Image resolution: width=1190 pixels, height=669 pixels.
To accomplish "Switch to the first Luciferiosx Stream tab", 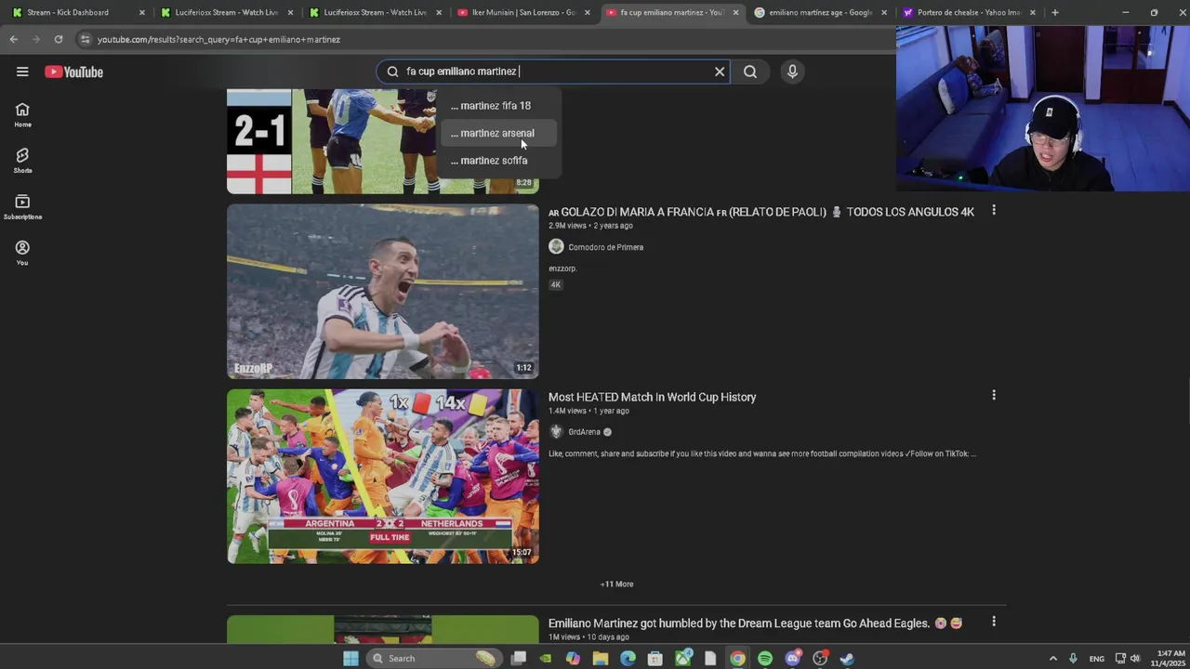I will coord(227,13).
